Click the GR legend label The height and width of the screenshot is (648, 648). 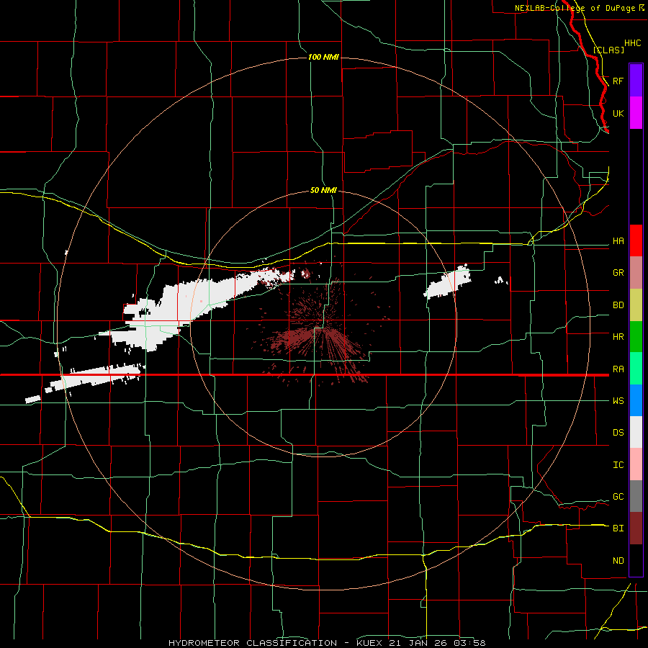coord(618,273)
